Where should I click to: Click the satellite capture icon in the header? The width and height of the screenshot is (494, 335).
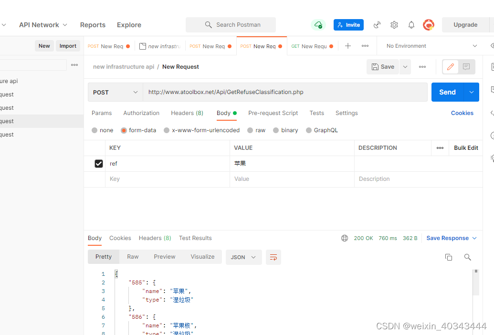click(x=377, y=24)
